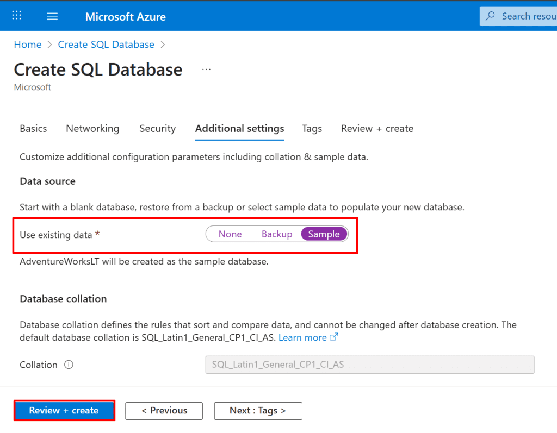
Task: Open the Tags tab
Action: (312, 129)
